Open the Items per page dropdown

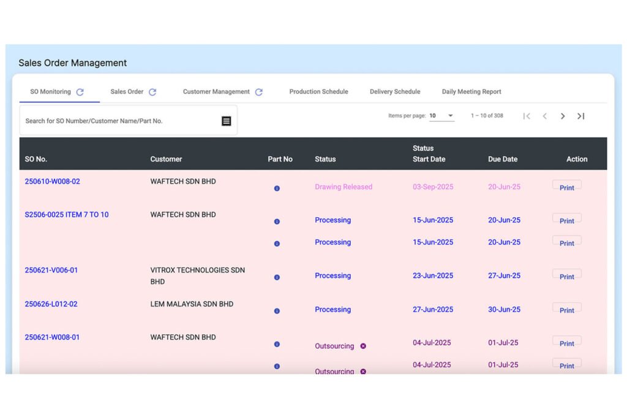tap(441, 116)
